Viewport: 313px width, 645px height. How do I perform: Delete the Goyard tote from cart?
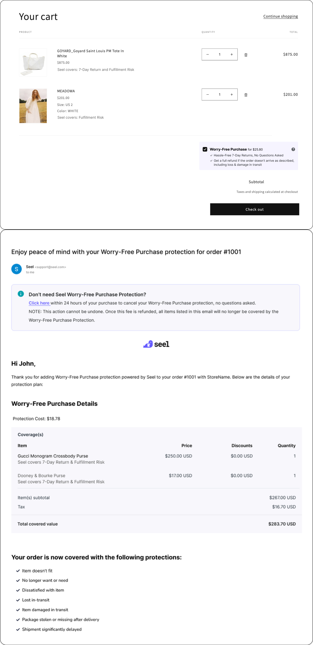[x=246, y=55]
